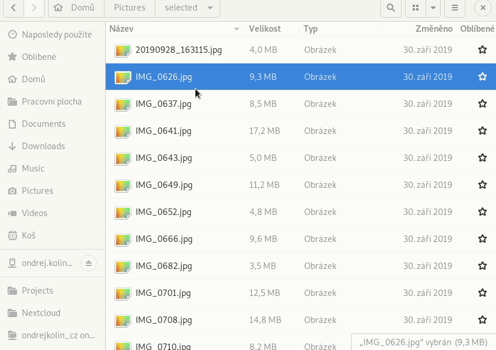This screenshot has height=350, width=496.
Task: Go forward with the right arrow button
Action: (34, 8)
